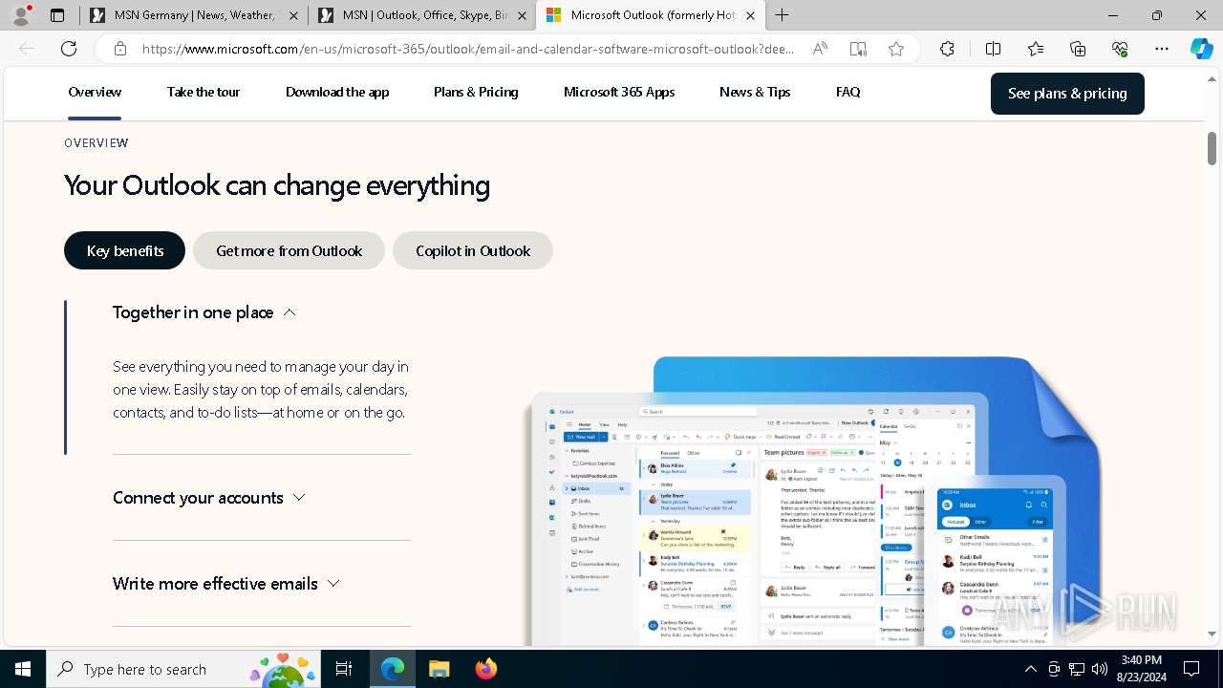Toggle the Split screen icon
Screen dimensions: 1223x688
(993, 49)
